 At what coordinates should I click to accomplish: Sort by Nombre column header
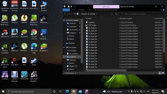click(x=89, y=18)
